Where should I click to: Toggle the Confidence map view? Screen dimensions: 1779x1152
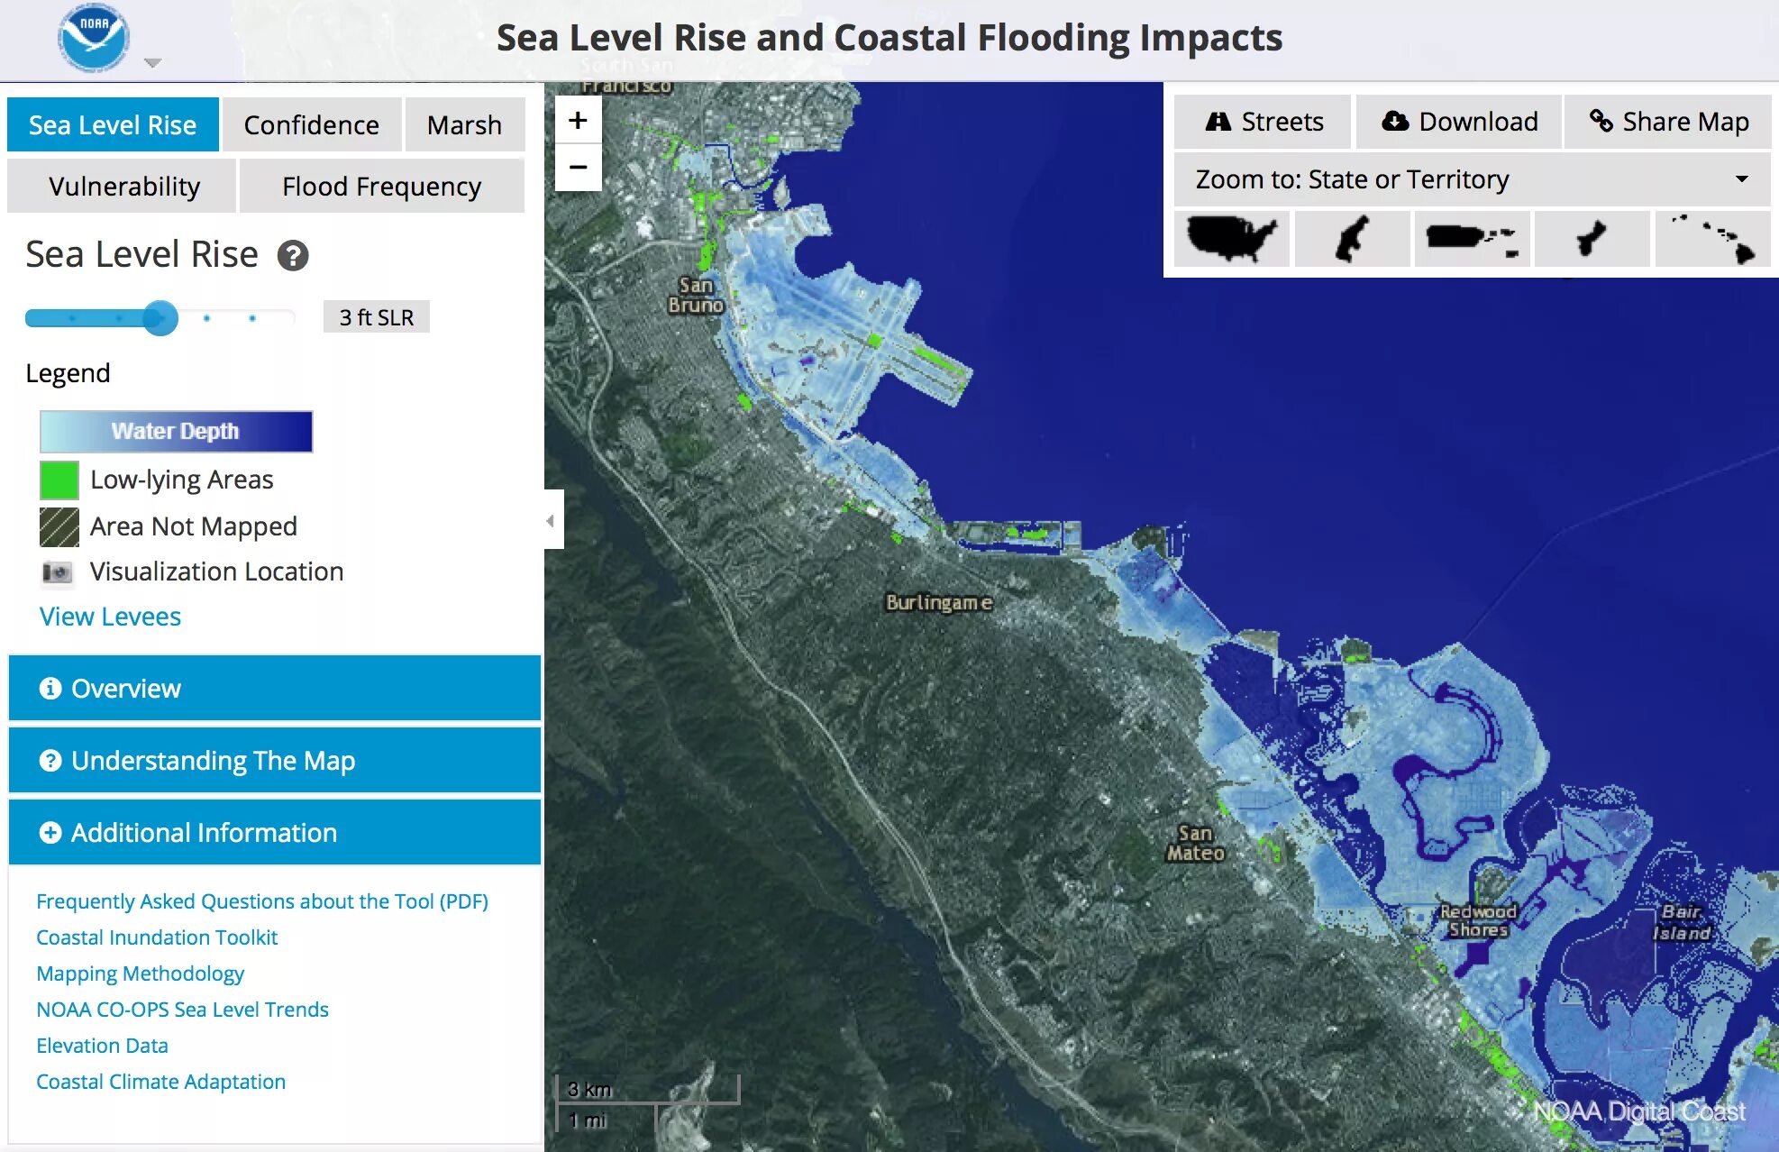(x=308, y=124)
